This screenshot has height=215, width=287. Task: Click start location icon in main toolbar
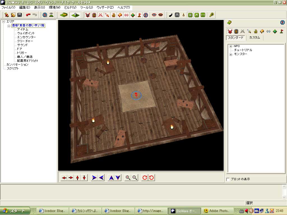[146, 15]
